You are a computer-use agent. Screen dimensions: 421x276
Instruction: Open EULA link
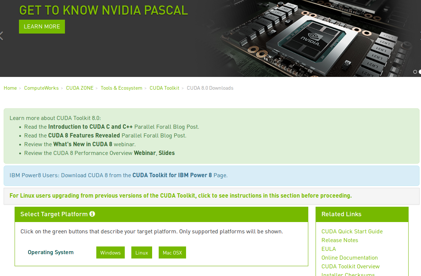coord(329,249)
